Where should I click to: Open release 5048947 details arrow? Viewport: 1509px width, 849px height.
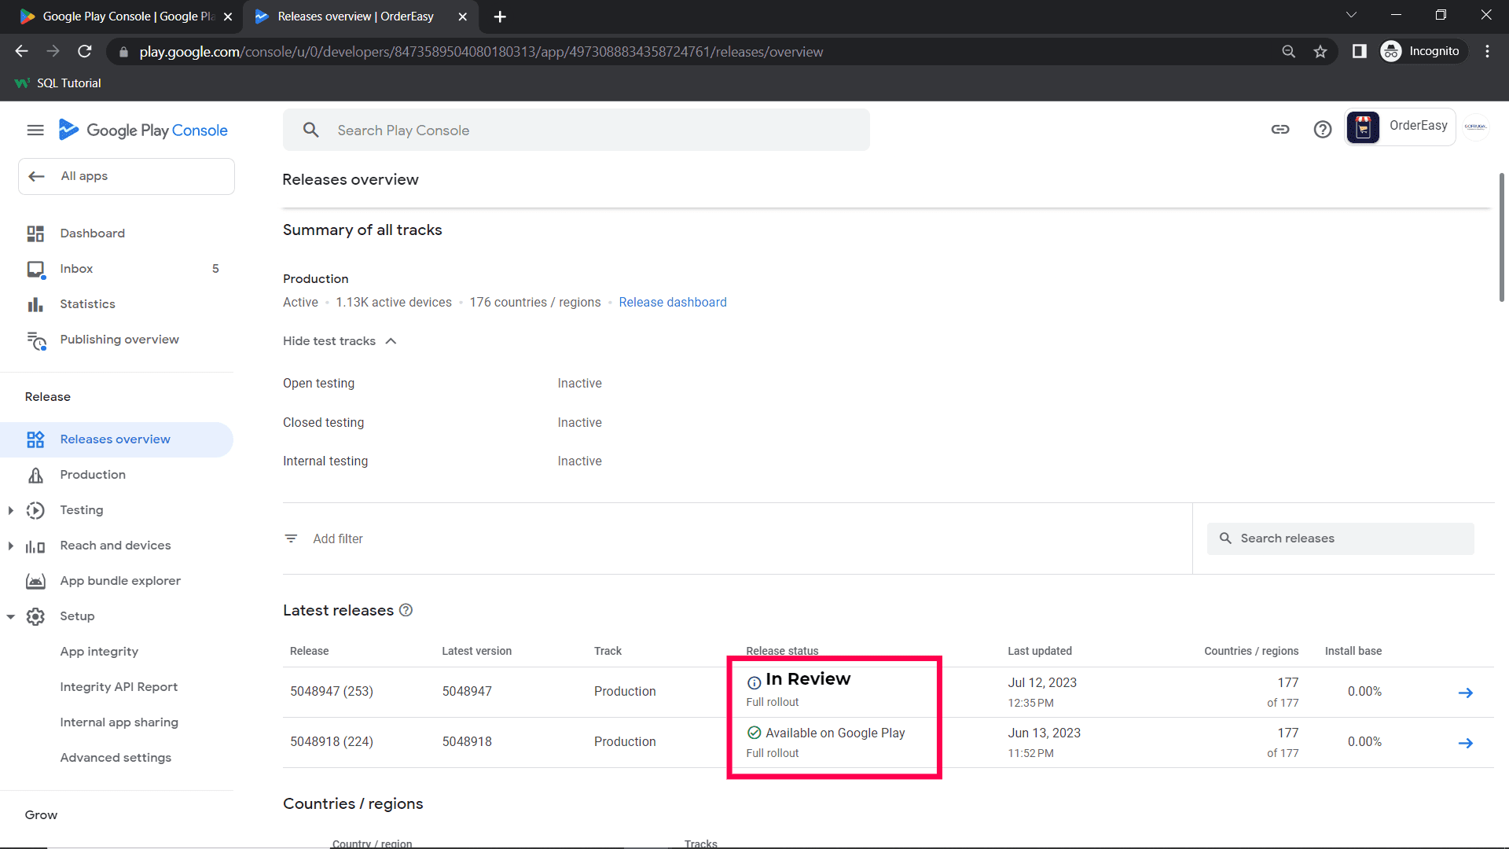pos(1465,693)
